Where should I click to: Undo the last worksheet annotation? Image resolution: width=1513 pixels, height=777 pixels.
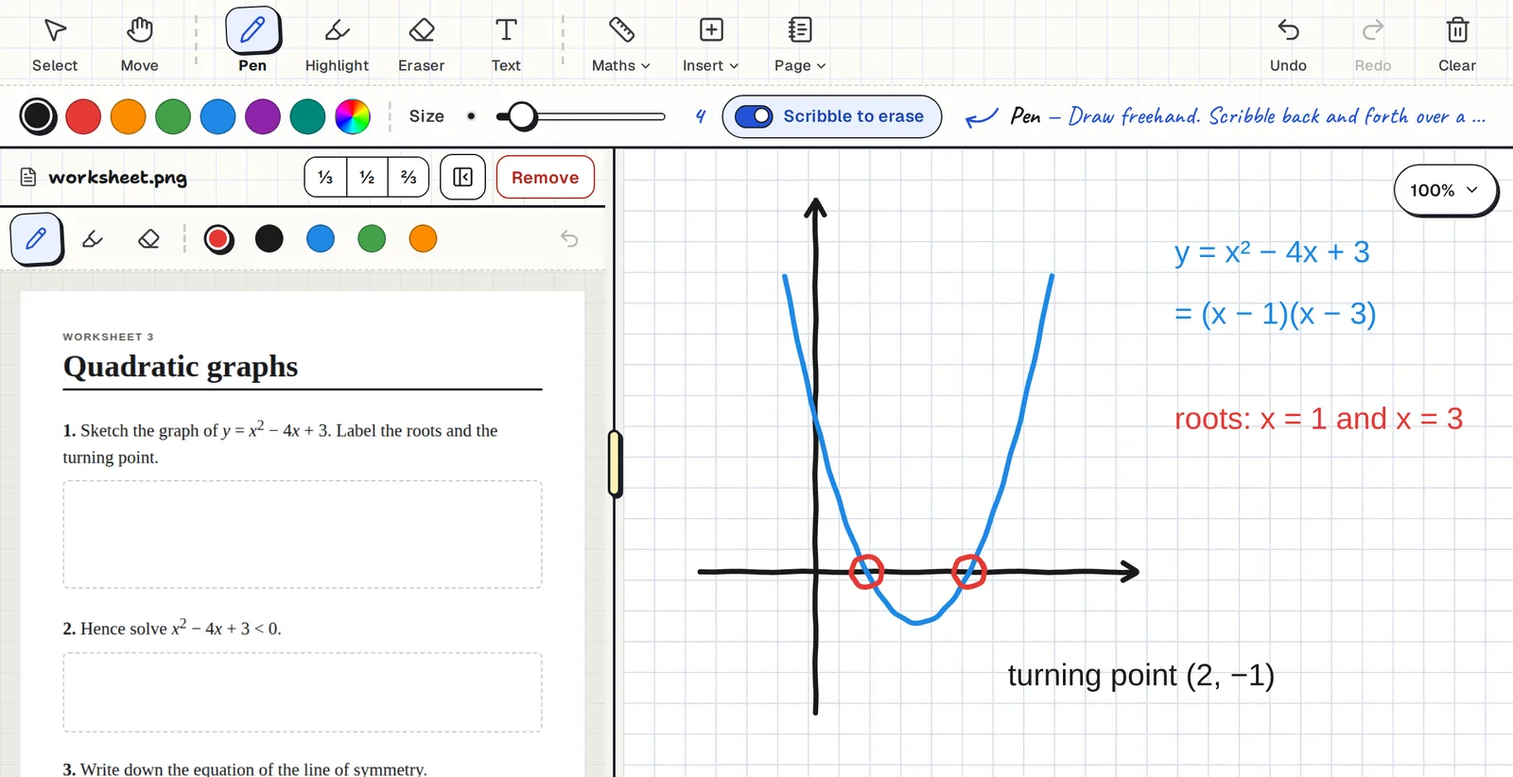point(569,239)
